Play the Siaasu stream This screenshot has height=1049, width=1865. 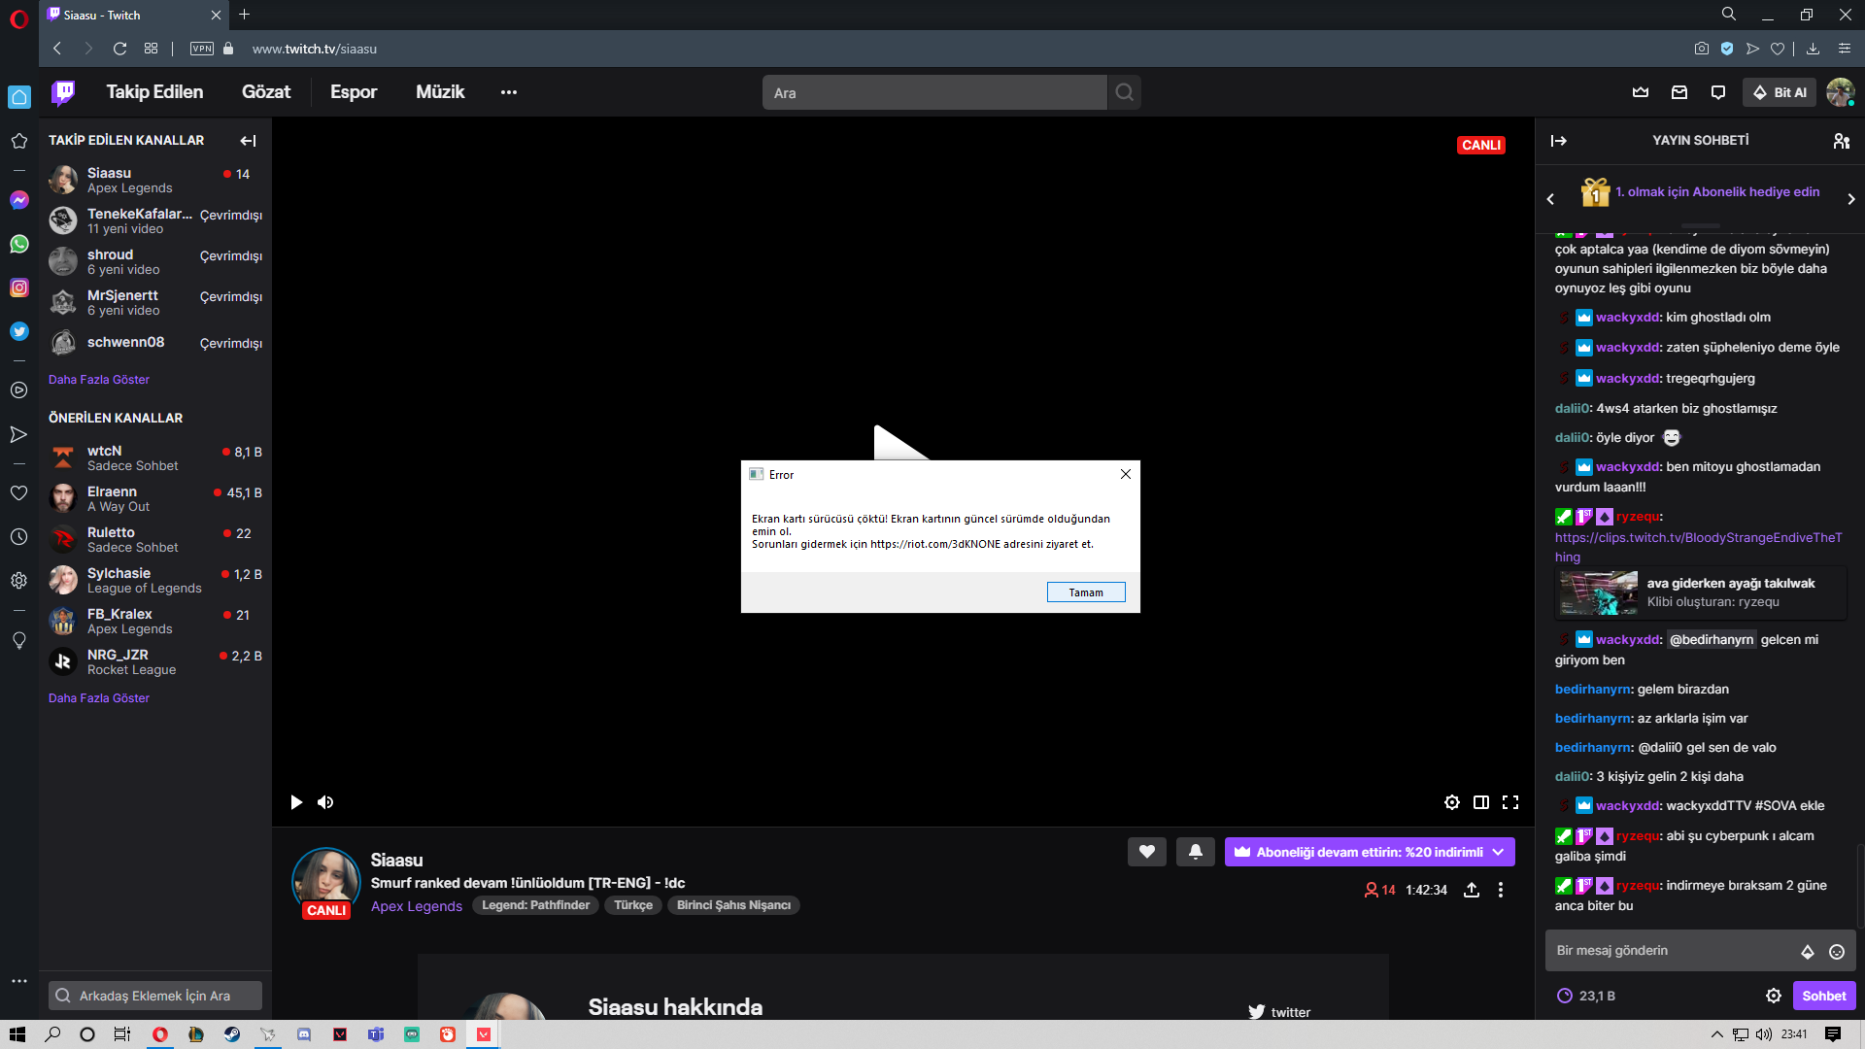click(296, 802)
